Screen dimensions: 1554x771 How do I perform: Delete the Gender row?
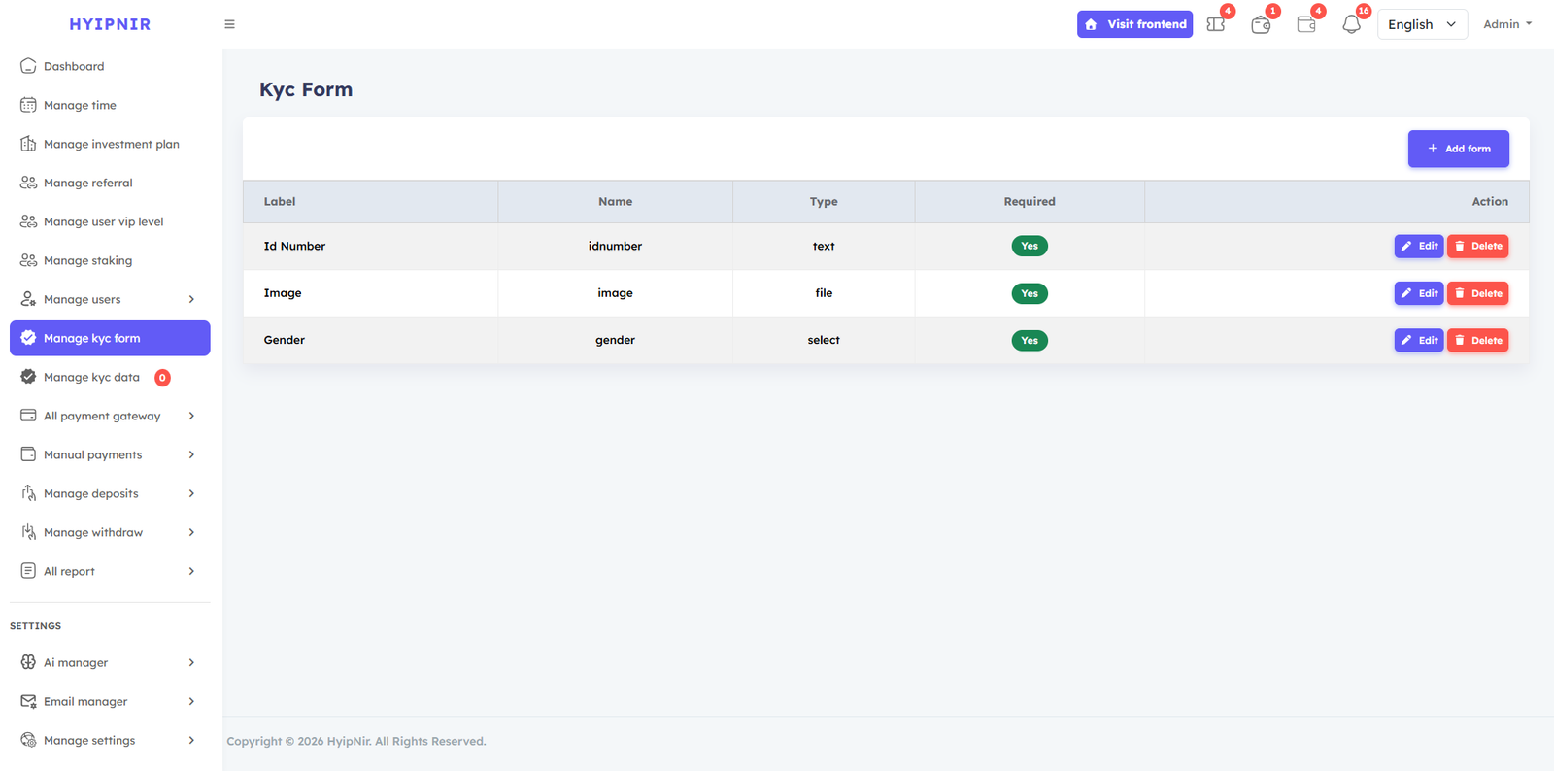[1477, 340]
